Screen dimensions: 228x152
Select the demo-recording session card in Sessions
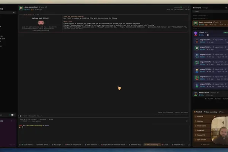[x=210, y=24]
